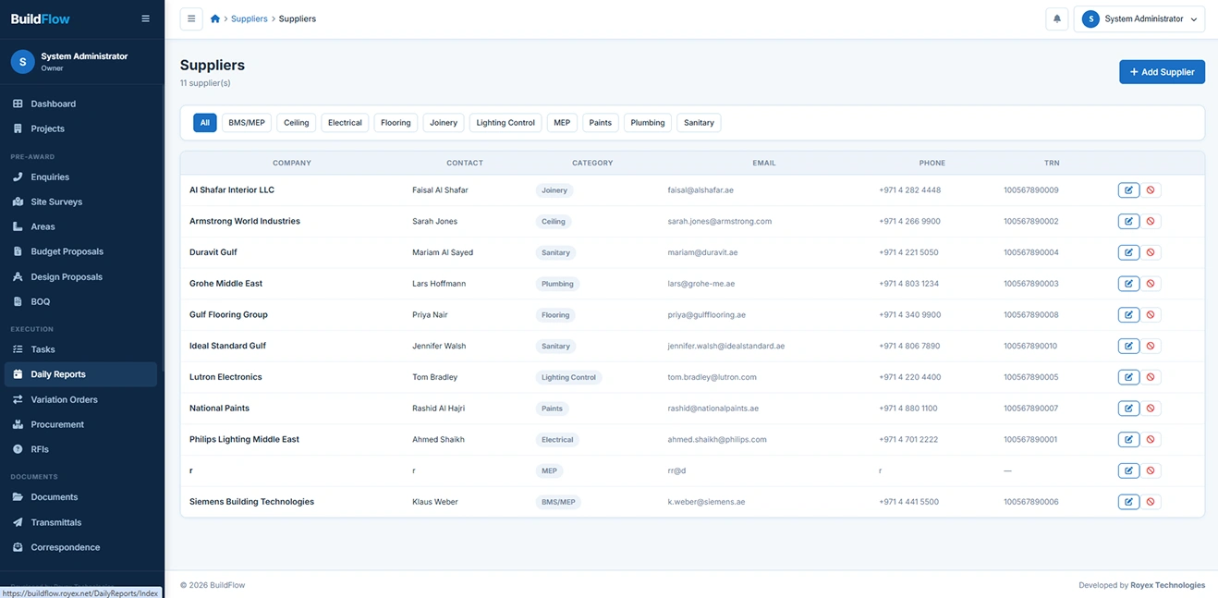Click the Add Supplier button
The image size is (1218, 598).
[1162, 72]
